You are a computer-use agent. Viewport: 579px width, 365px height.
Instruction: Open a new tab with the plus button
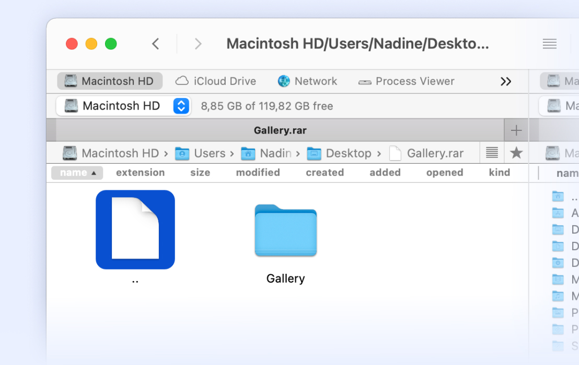click(516, 130)
